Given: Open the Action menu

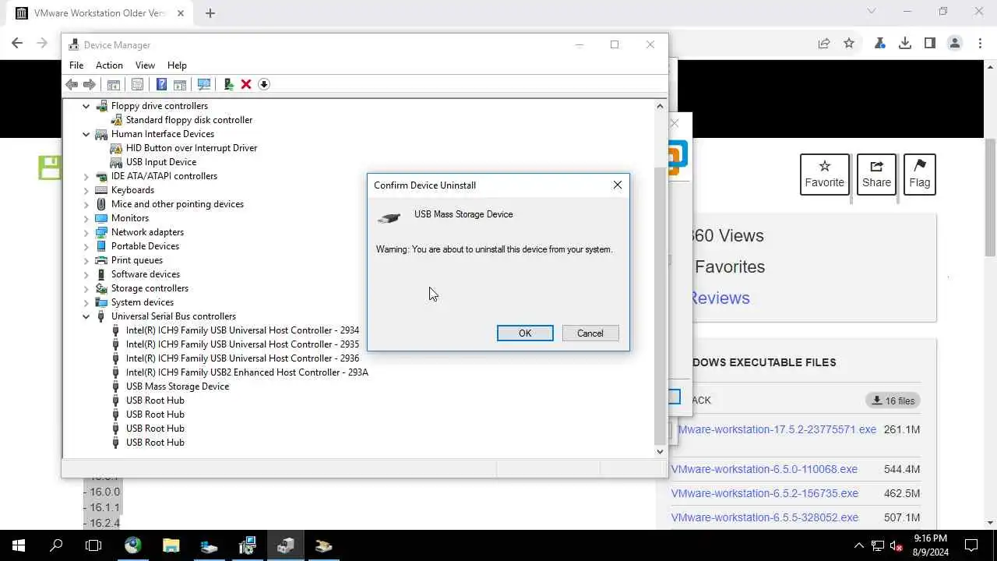Looking at the screenshot, I should [x=109, y=65].
